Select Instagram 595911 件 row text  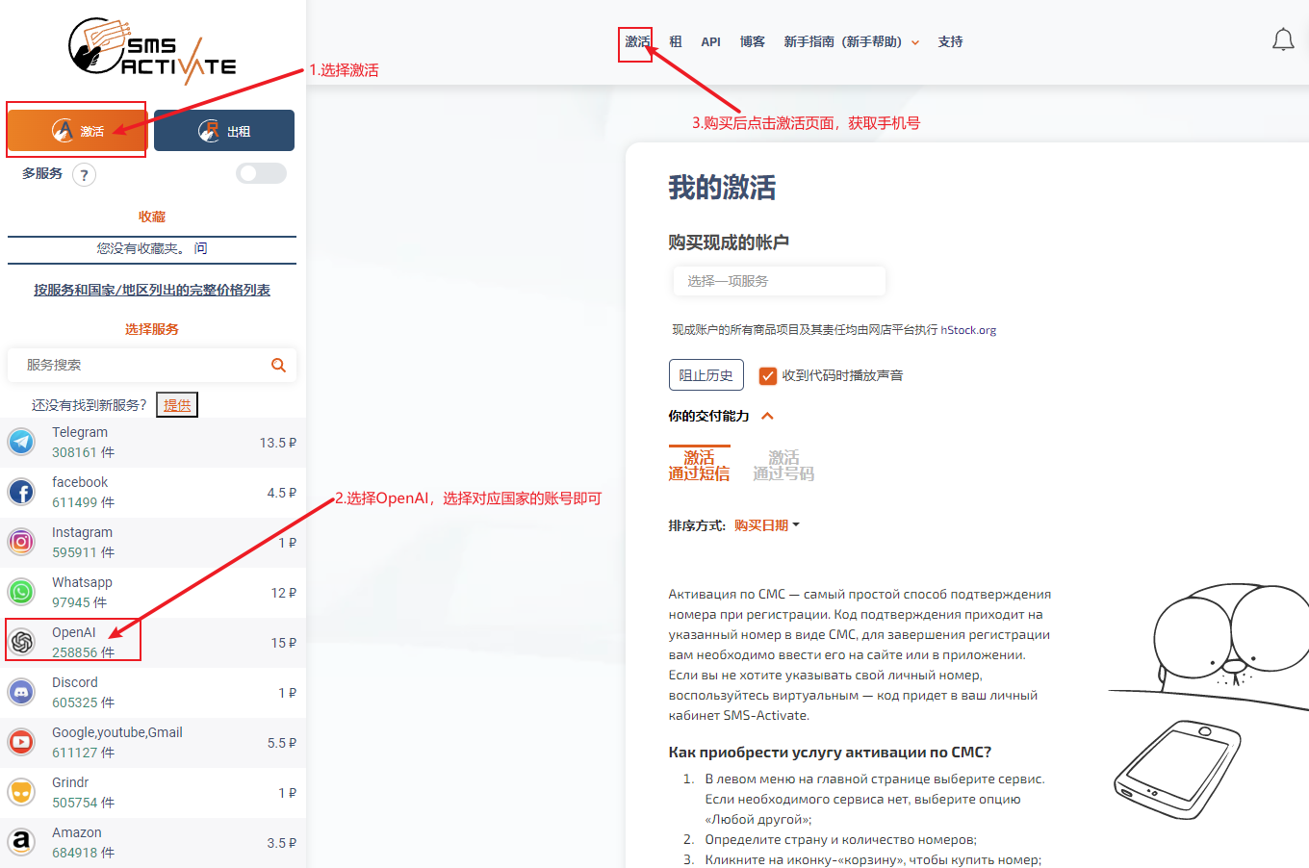(x=83, y=543)
